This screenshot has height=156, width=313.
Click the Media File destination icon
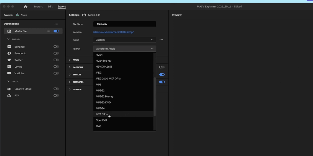[9, 31]
